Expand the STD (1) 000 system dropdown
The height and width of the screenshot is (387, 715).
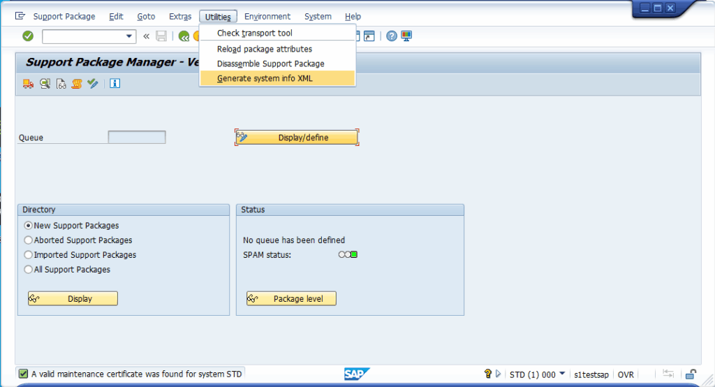(x=562, y=374)
